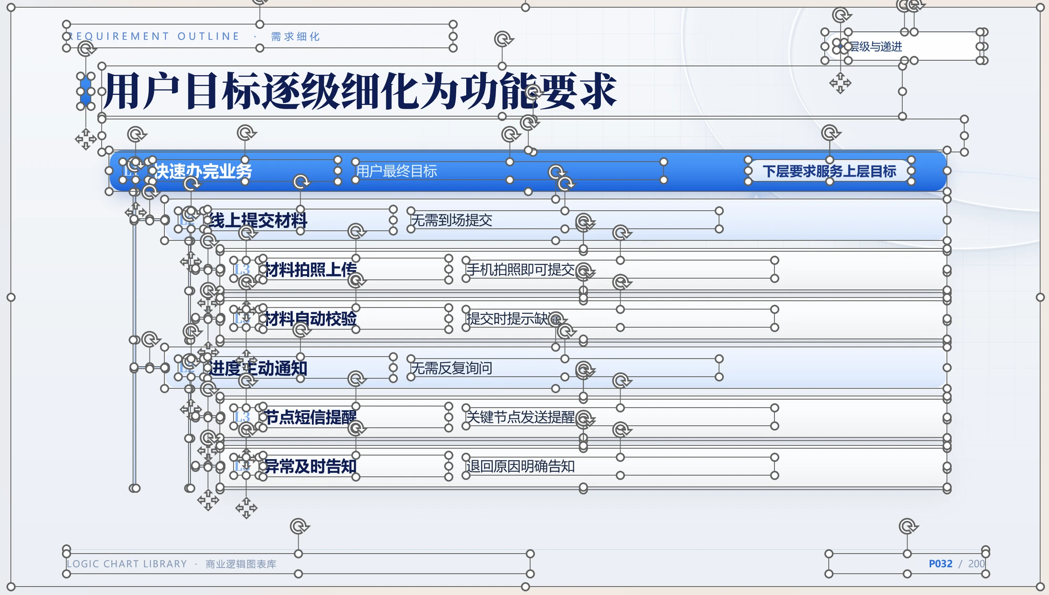
Task: Grab rotation handle above the P032 page number box
Action: click(x=908, y=526)
